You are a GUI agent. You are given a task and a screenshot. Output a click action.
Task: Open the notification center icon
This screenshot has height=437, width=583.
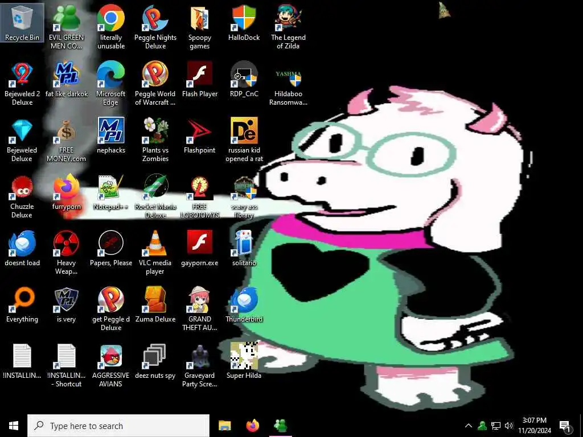pos(565,426)
